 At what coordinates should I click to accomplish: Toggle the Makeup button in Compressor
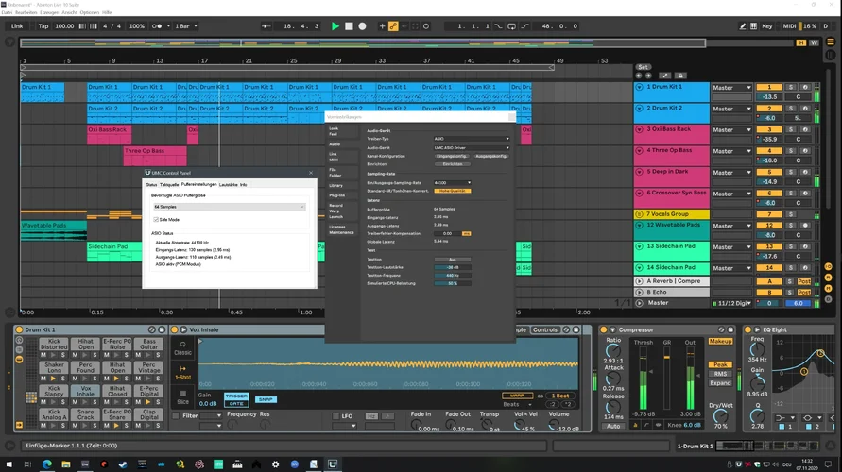[x=721, y=341]
